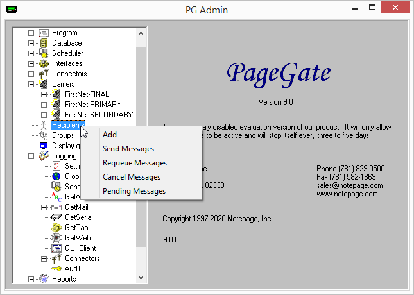This screenshot has width=414, height=295.
Task: Close the PG Admin window
Action: tap(395, 8)
